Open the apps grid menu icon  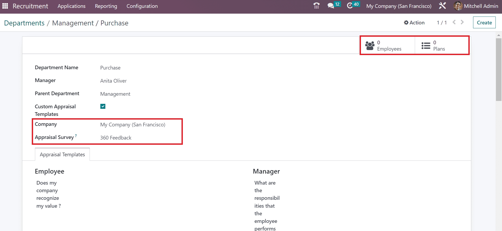point(5,6)
